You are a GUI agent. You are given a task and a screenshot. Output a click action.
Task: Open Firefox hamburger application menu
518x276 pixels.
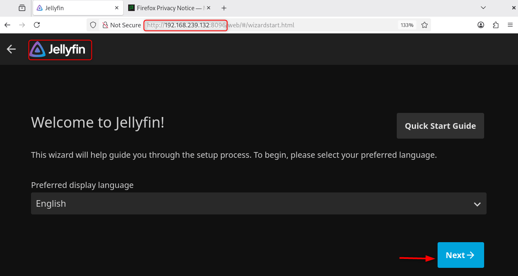point(510,25)
